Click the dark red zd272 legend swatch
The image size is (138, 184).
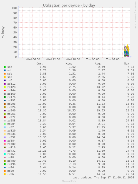click(x=5, y=117)
